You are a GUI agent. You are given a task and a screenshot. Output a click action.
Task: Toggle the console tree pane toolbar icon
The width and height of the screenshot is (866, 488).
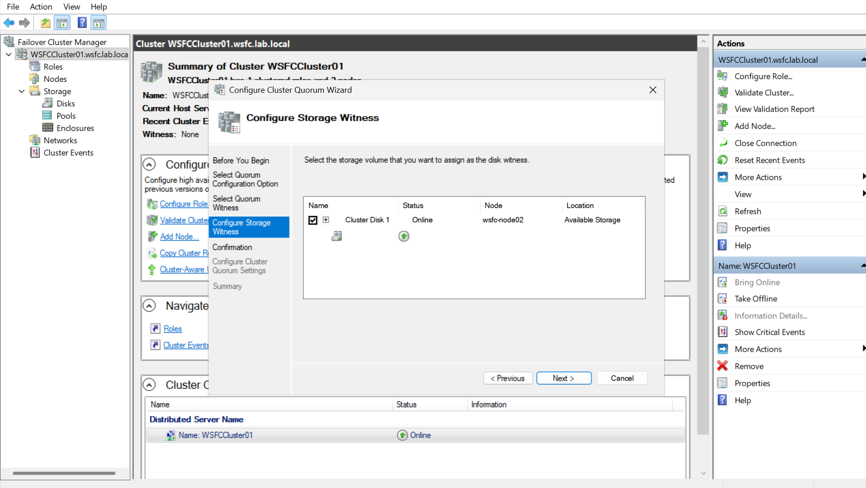click(62, 23)
